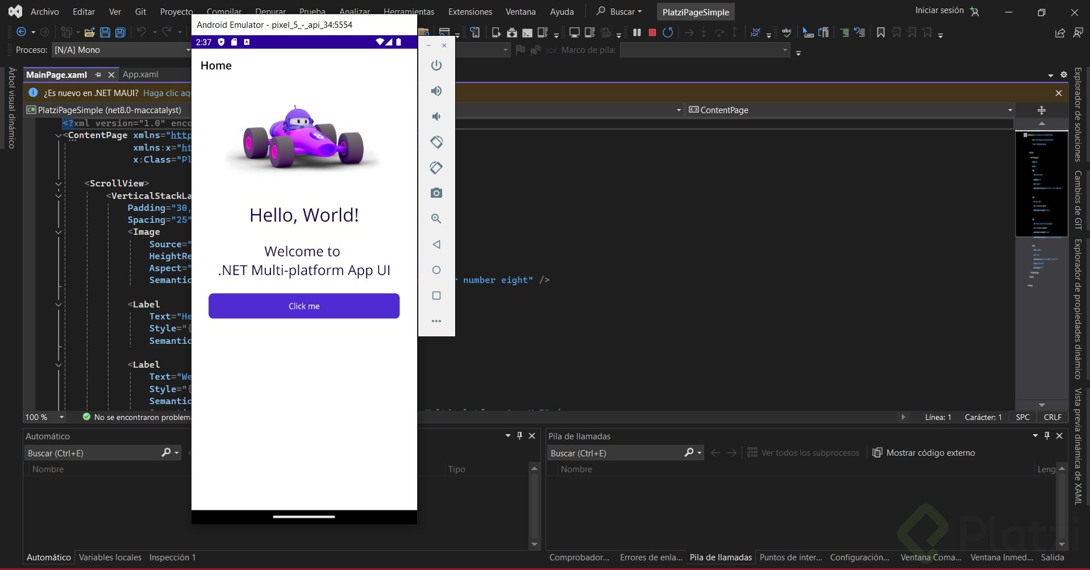The height and width of the screenshot is (570, 1090).
Task: Toggle auto-hide pin on Pila de llamadas panel
Action: (1047, 436)
